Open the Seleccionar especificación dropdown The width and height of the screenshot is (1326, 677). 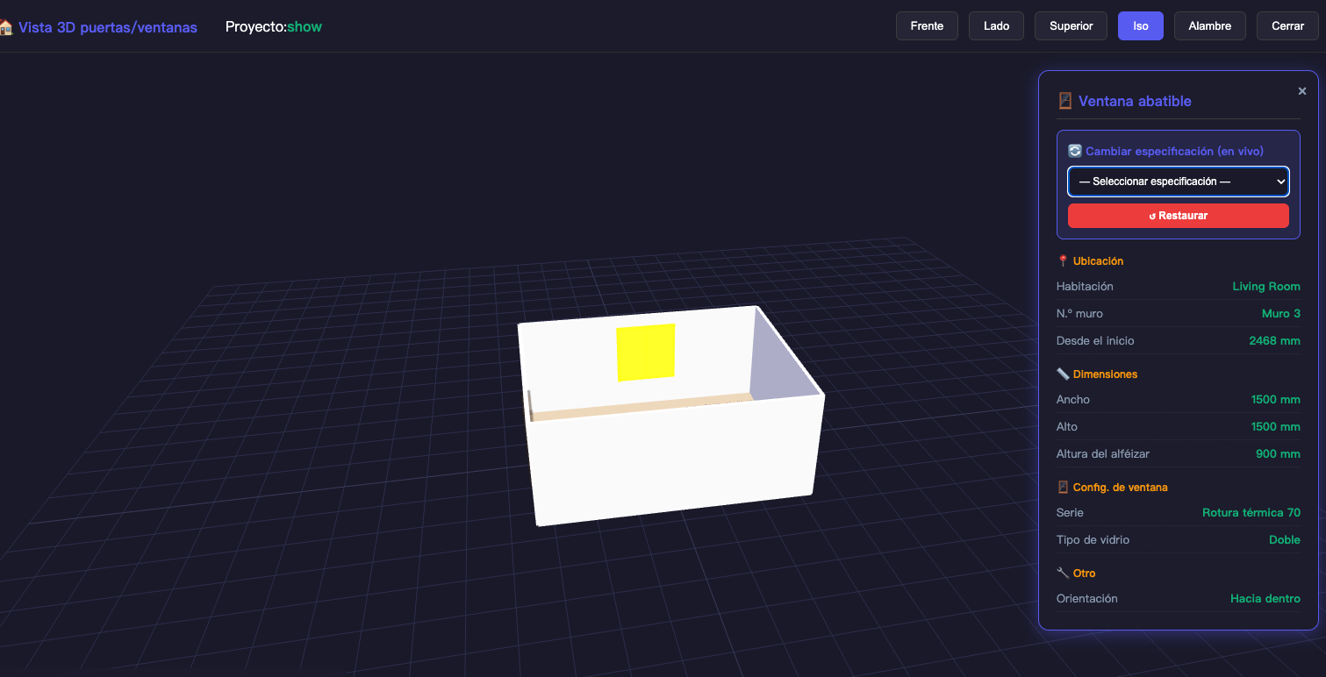coord(1178,182)
